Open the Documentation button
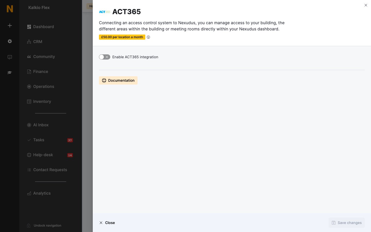The width and height of the screenshot is (371, 232). click(x=118, y=80)
